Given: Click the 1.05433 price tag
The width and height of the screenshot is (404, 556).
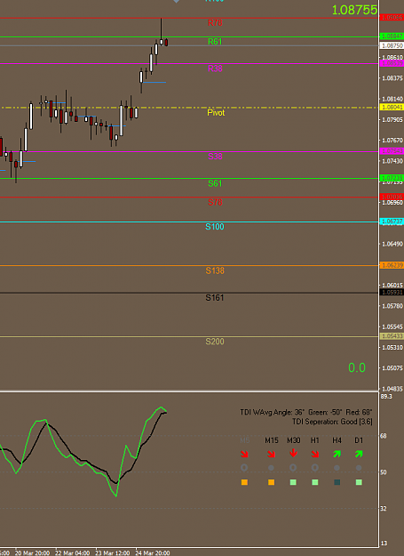Looking at the screenshot, I should pyautogui.click(x=392, y=336).
